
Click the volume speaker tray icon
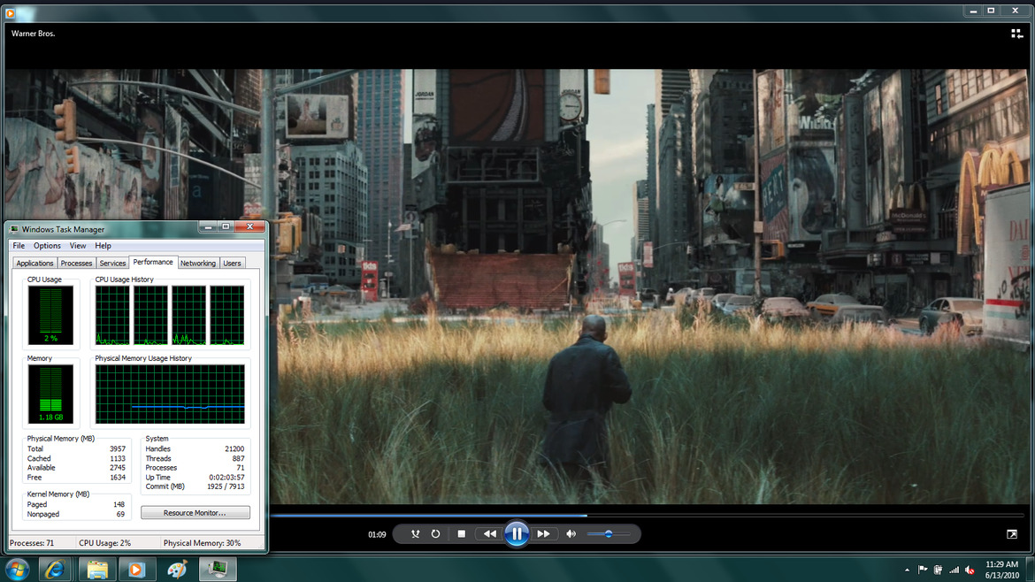[970, 571]
